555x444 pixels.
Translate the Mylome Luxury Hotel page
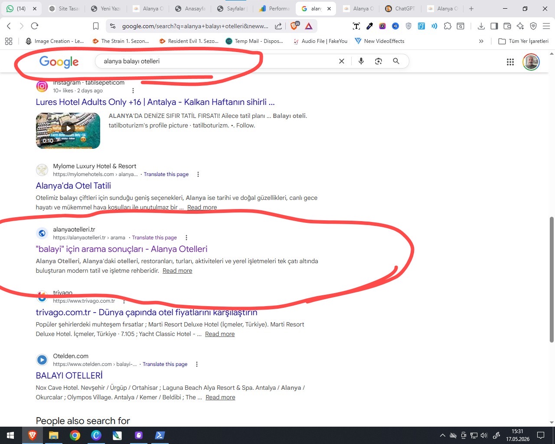point(166,174)
